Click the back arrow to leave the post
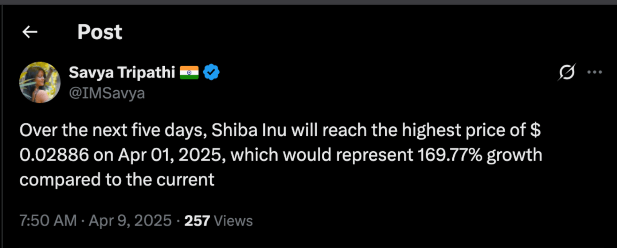617x248 pixels. pos(30,32)
